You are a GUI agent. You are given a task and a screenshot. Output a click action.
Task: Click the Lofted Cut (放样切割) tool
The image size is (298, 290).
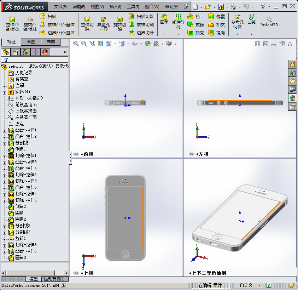point(141,24)
